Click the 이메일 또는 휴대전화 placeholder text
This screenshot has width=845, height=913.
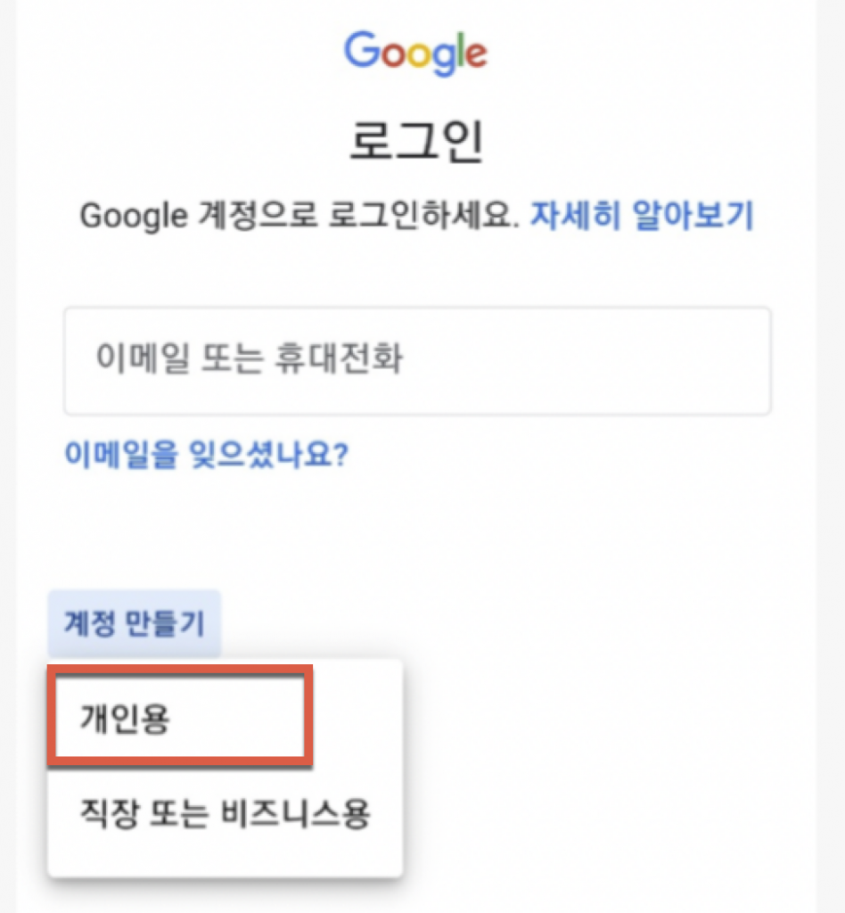tap(249, 359)
